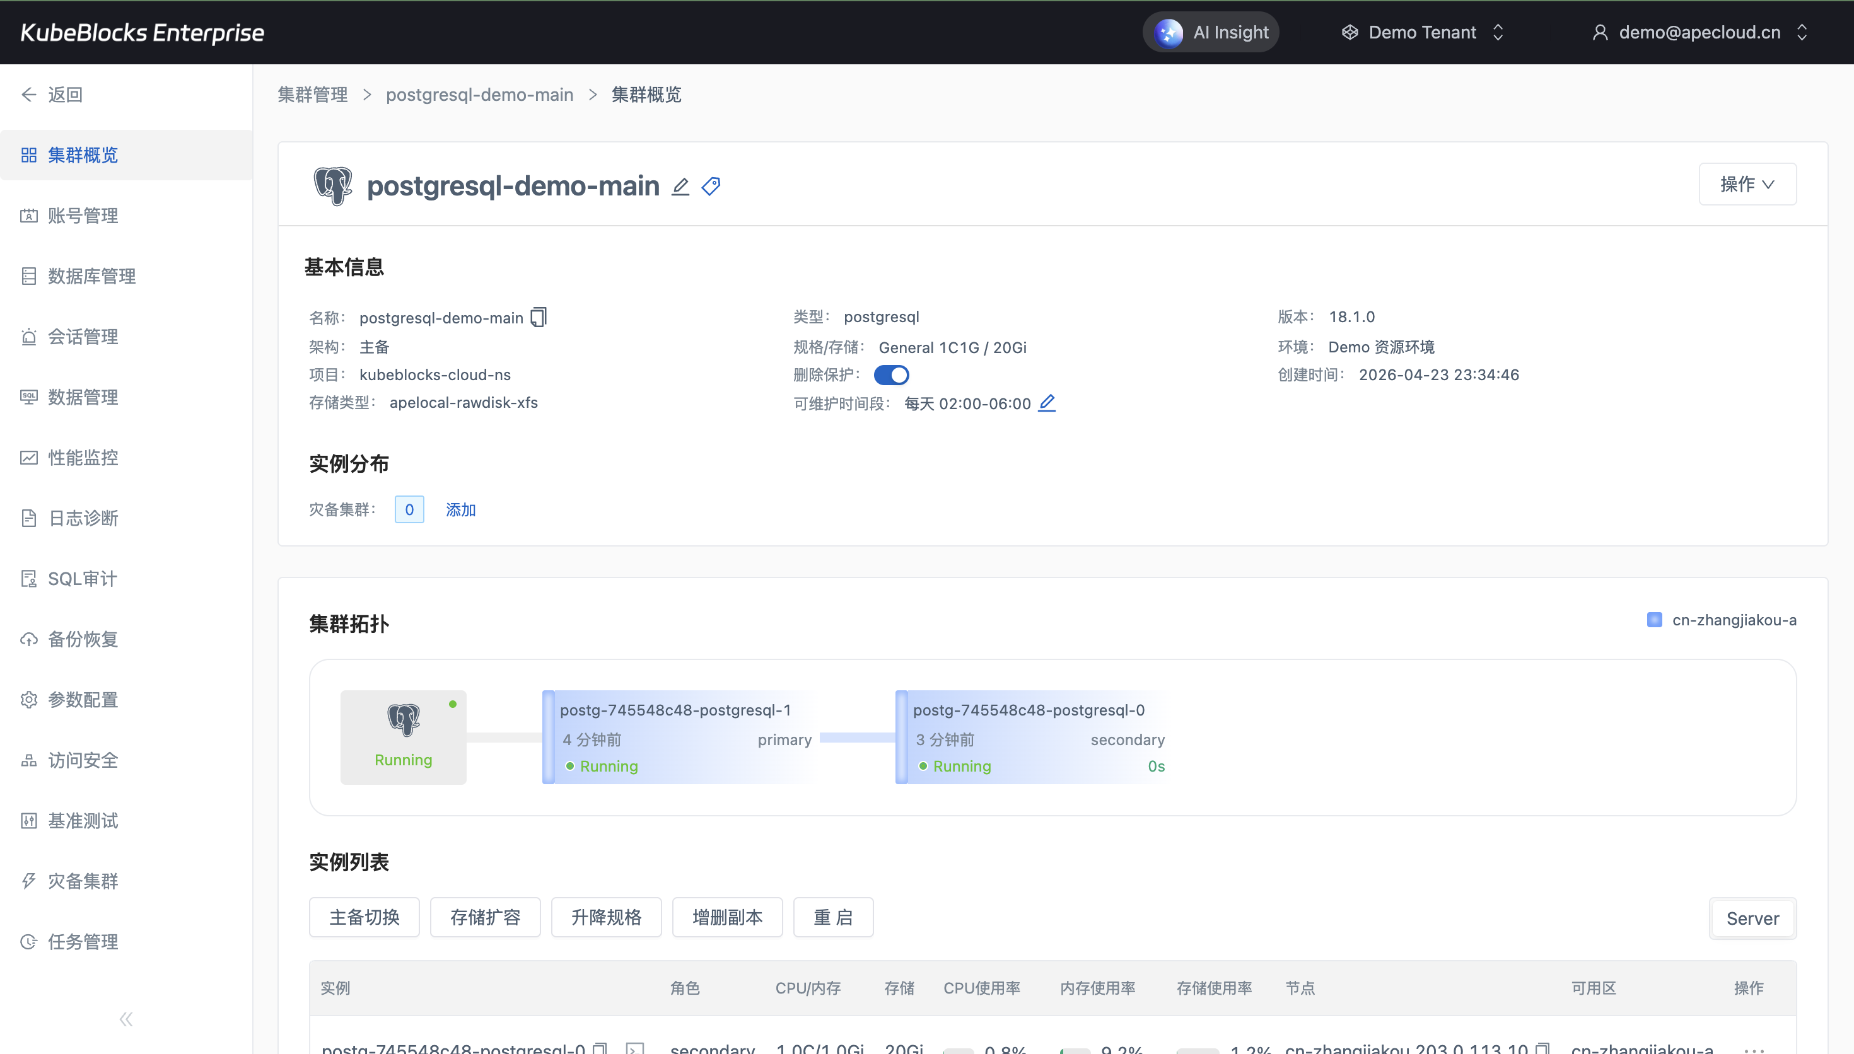Edit the maintenance window time range
Screen dimensions: 1854x1054
(x=1047, y=403)
